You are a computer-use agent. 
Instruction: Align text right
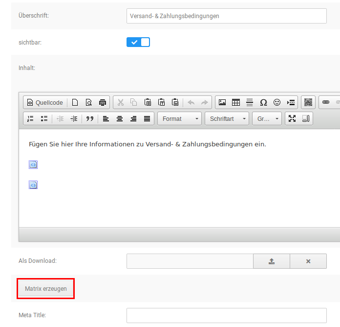click(x=133, y=118)
